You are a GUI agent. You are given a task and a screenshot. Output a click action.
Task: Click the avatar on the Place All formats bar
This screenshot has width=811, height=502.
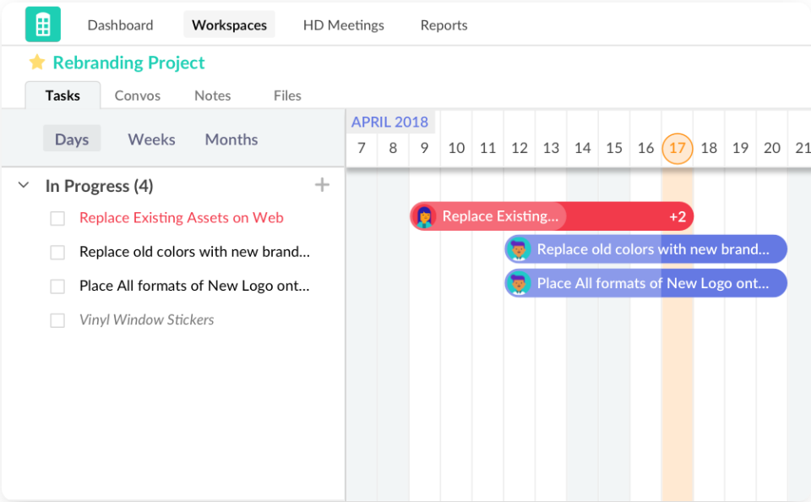pyautogui.click(x=518, y=283)
